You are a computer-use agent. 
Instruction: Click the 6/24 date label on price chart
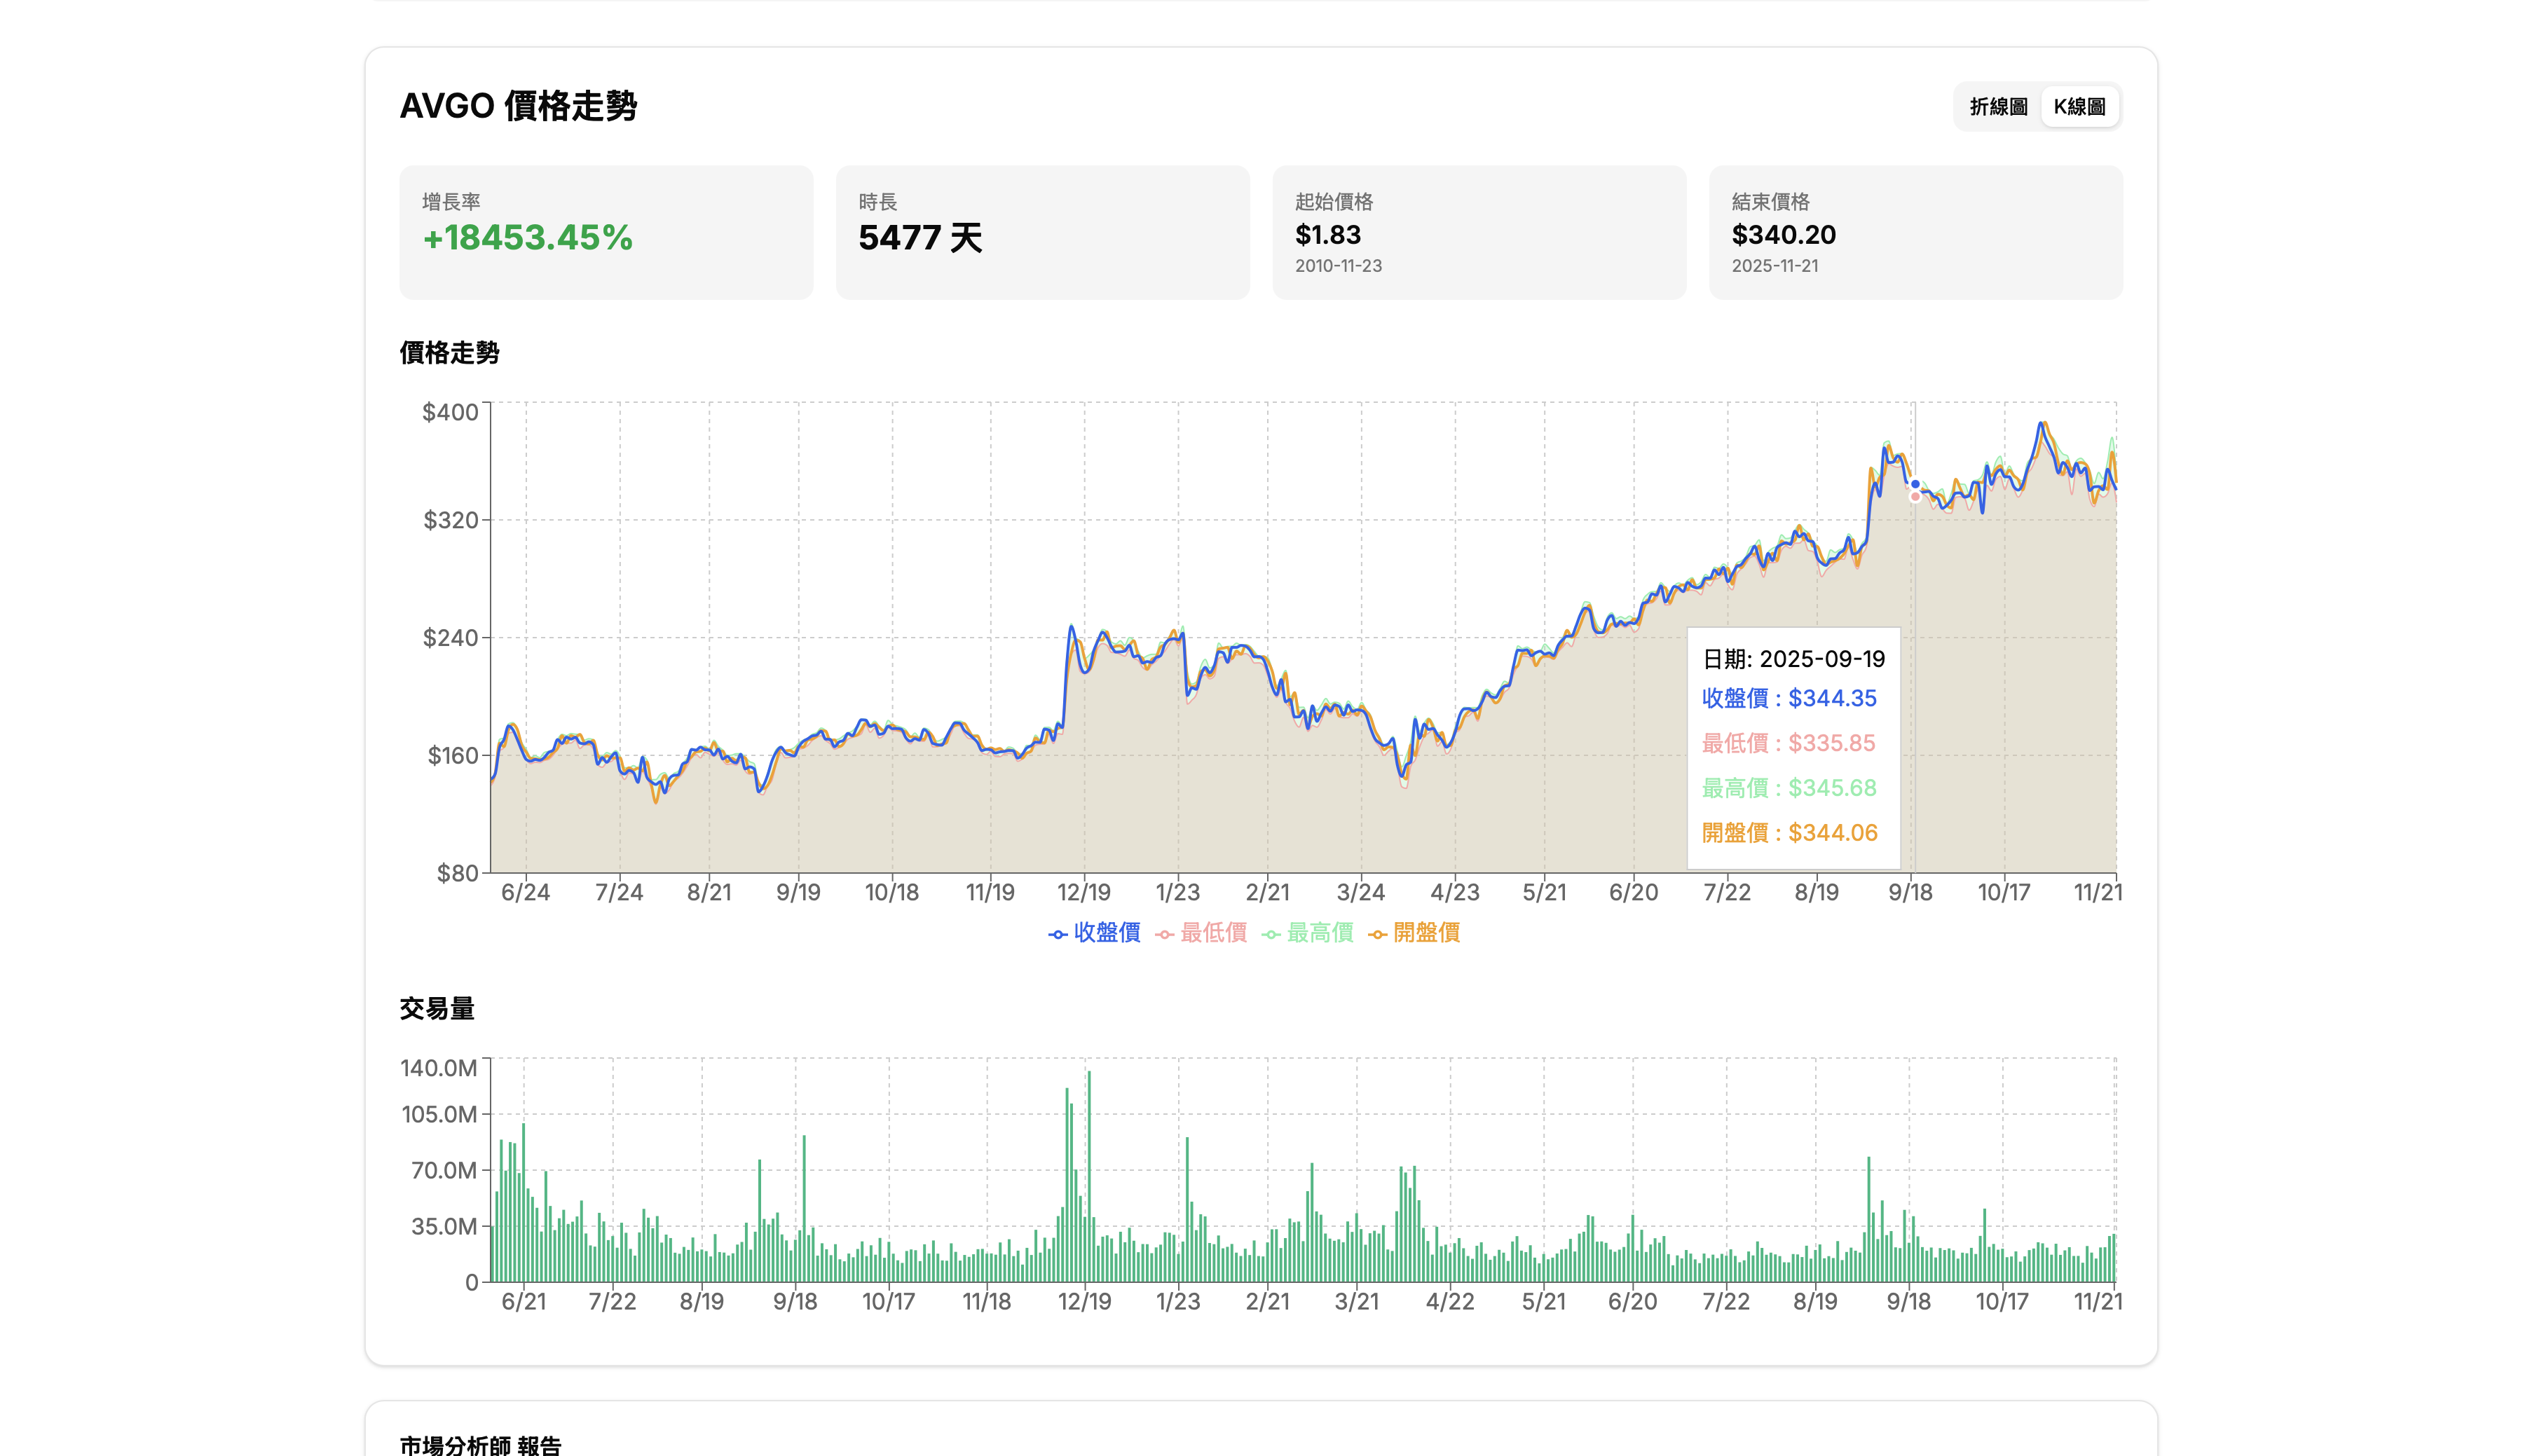click(525, 892)
